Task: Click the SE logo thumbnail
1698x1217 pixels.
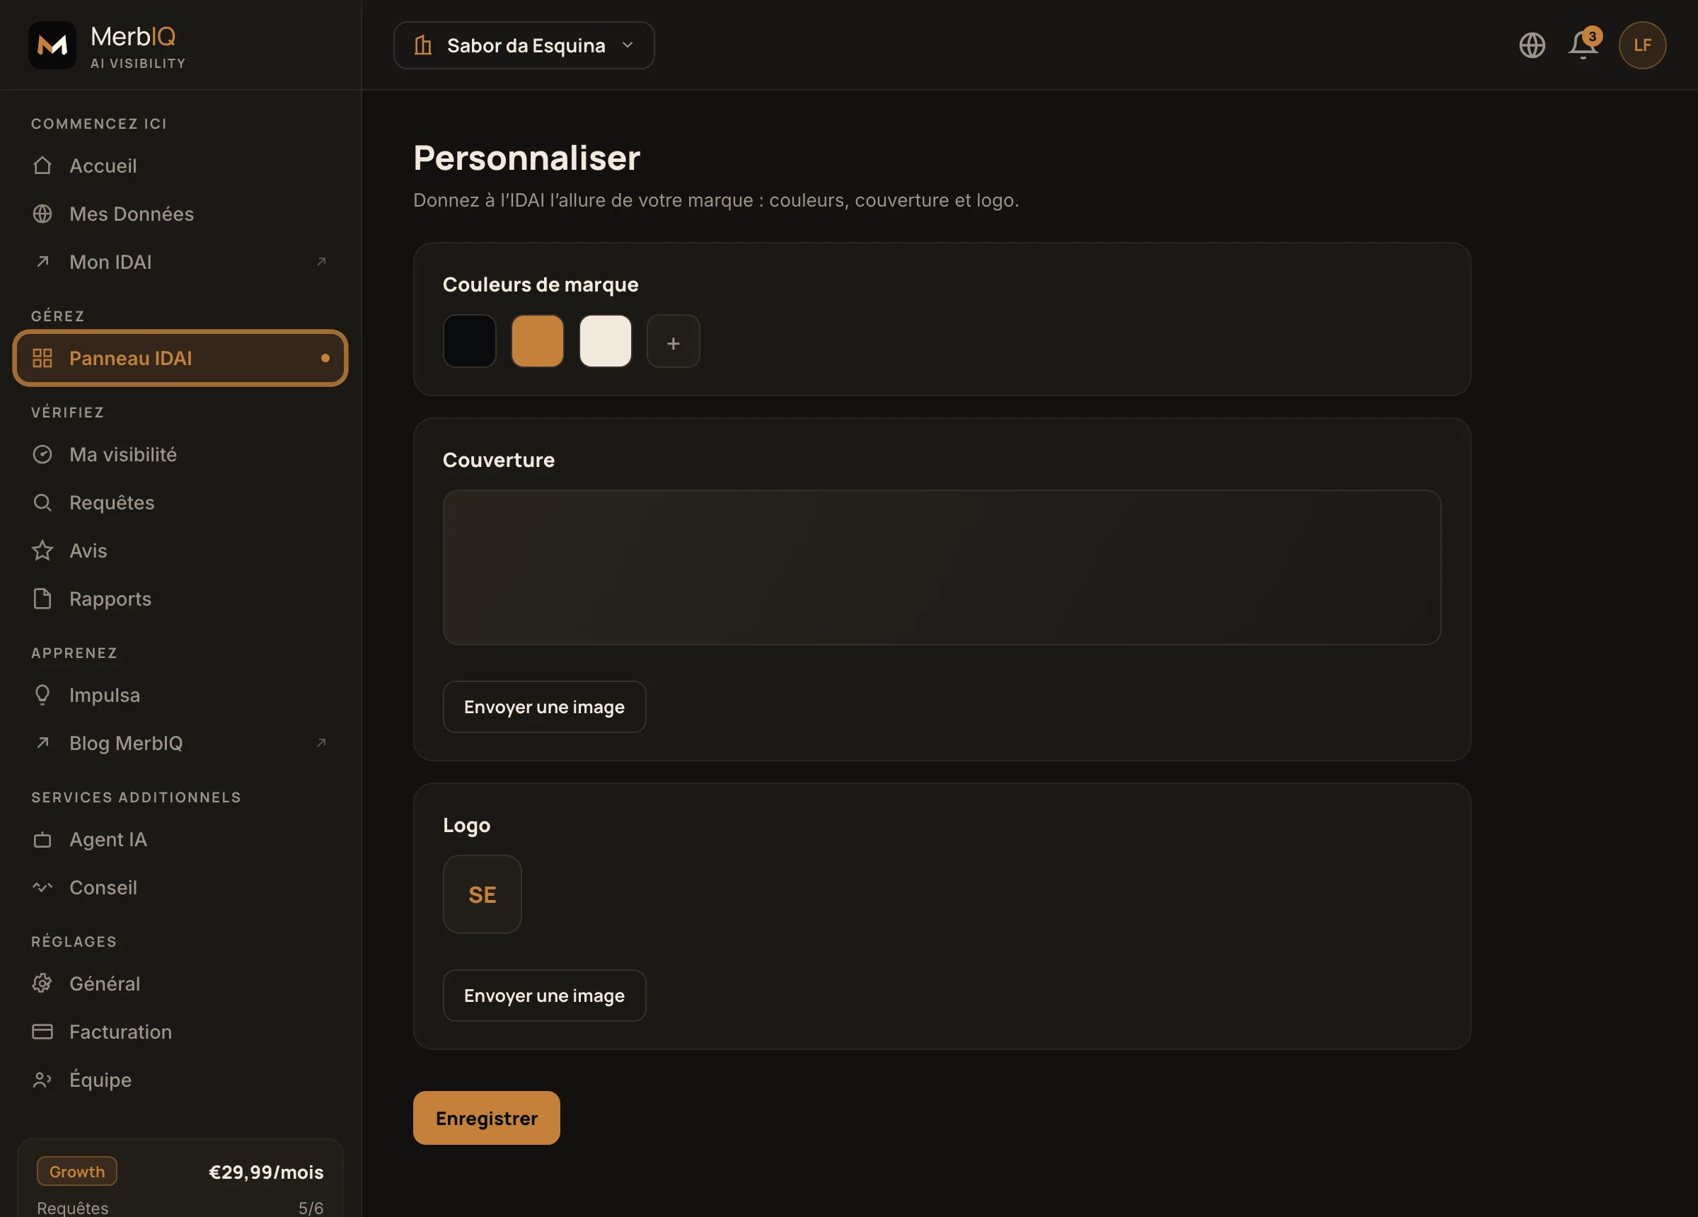Action: coord(482,894)
